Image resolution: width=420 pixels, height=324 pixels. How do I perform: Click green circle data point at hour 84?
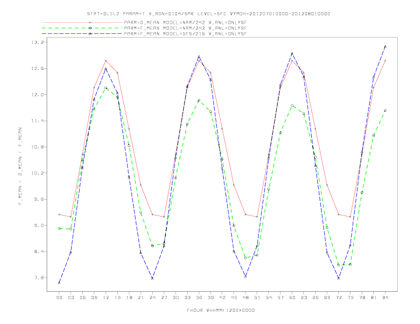coord(385,111)
